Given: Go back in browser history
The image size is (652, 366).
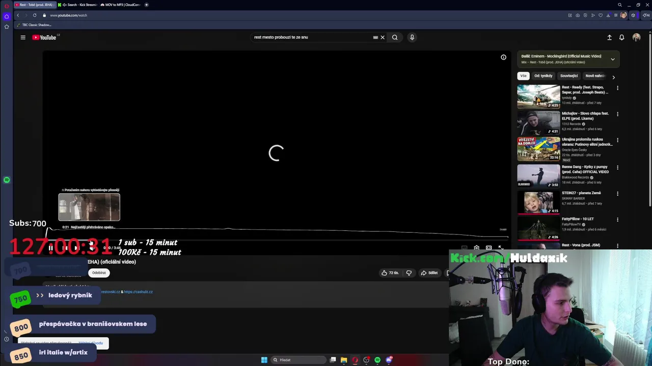Looking at the screenshot, I should click(18, 15).
